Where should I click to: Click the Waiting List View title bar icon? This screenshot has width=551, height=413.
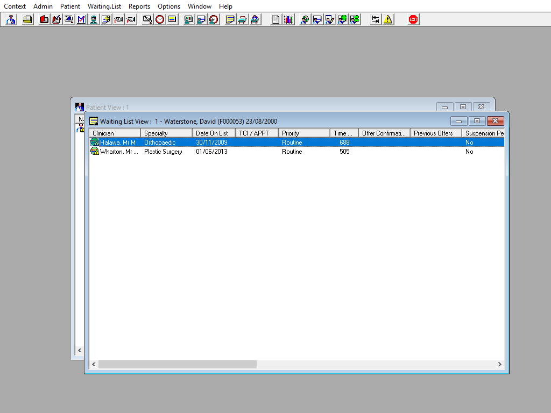pyautogui.click(x=94, y=121)
